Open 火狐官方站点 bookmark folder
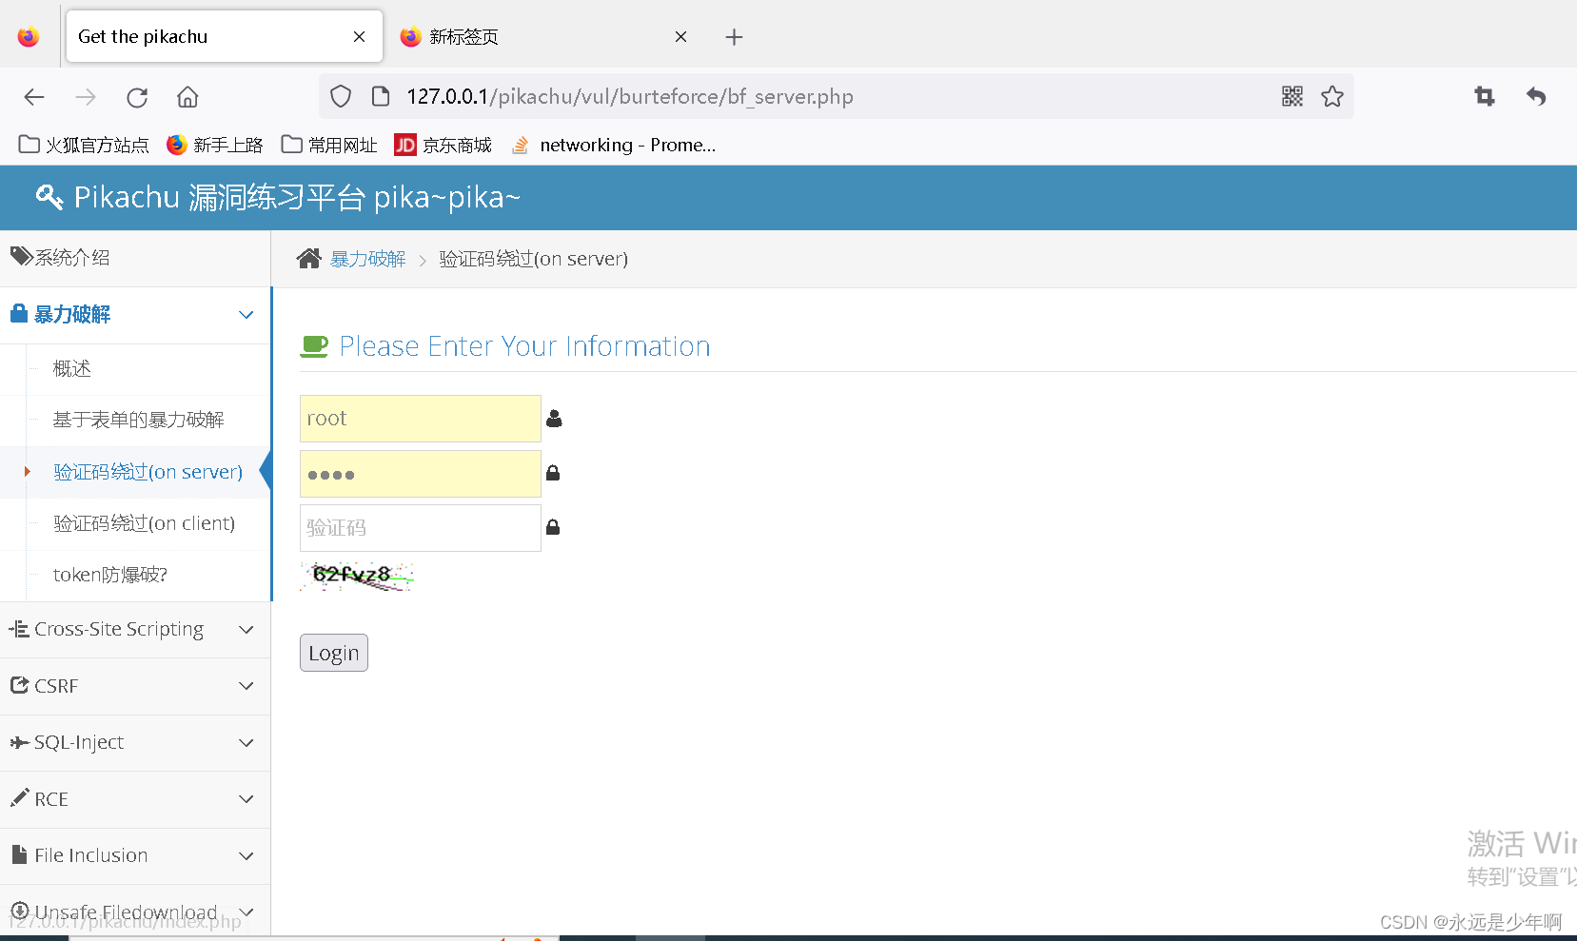 pyautogui.click(x=84, y=145)
